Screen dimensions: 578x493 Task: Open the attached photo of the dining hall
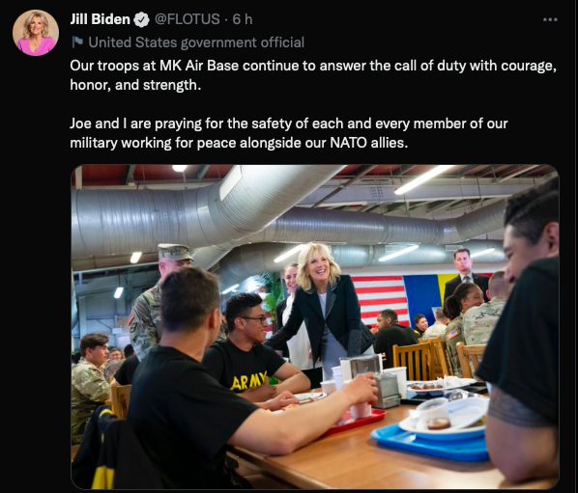pyautogui.click(x=315, y=326)
